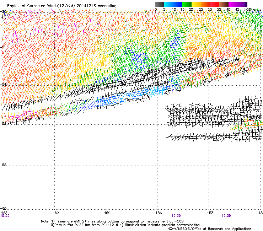Click the "3)Data buffer is 22 hrs" note
This screenshot has width=263, height=231.
coord(85,225)
